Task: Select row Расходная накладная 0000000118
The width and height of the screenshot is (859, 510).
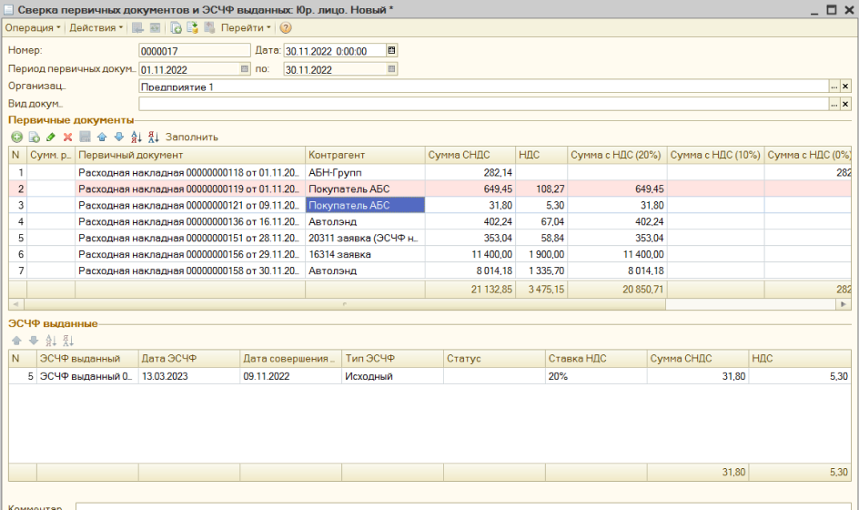Action: [x=429, y=172]
